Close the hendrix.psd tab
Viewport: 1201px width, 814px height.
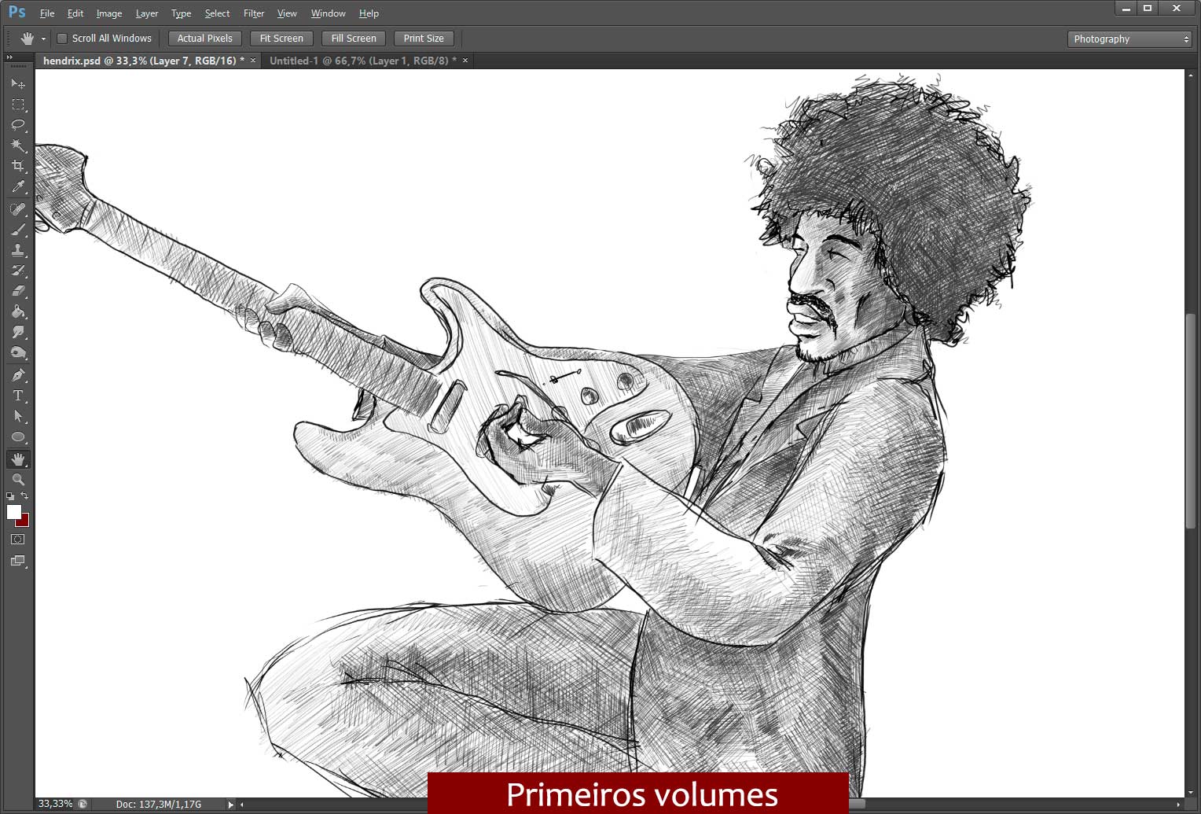[x=253, y=61]
